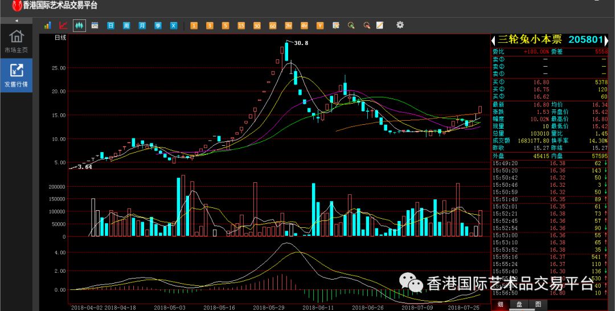Viewport: 615px width, 311px height.
Task: Go to previous security with left arrow
Action: [493, 40]
